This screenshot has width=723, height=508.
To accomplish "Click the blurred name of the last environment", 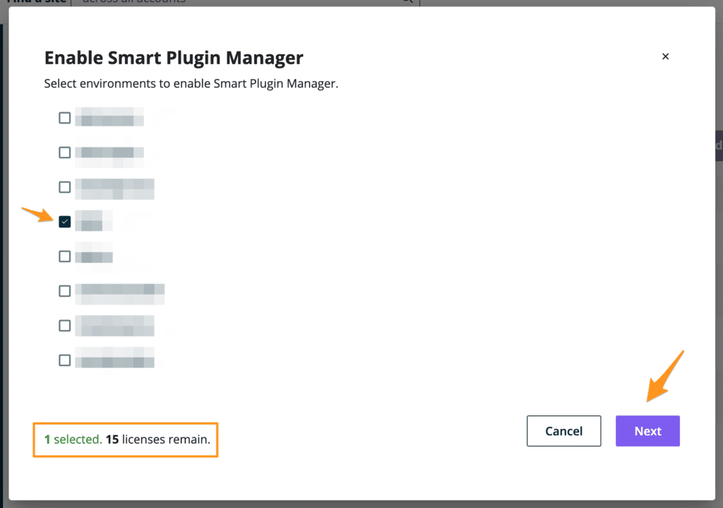I will (x=114, y=359).
